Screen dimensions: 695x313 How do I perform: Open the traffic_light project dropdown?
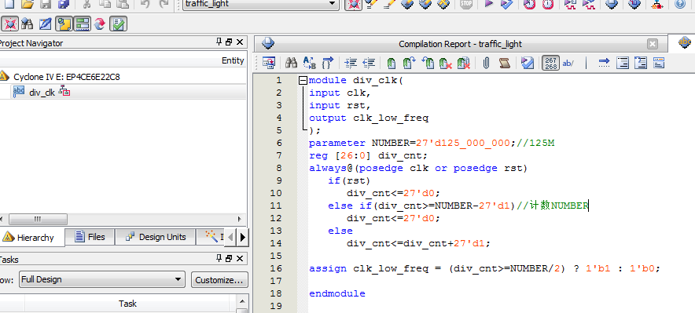261,4
